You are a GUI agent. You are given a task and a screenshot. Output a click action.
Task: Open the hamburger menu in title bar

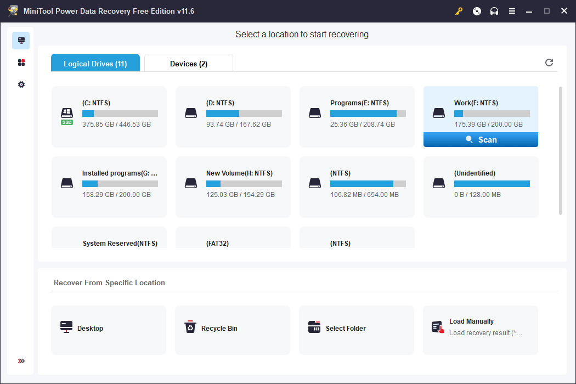[x=512, y=11]
